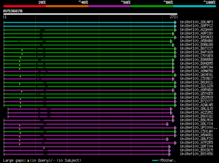Viewport: 219px width, 163px height.
Task: Click UniRef100_B9N188 text
Action: (196, 45)
